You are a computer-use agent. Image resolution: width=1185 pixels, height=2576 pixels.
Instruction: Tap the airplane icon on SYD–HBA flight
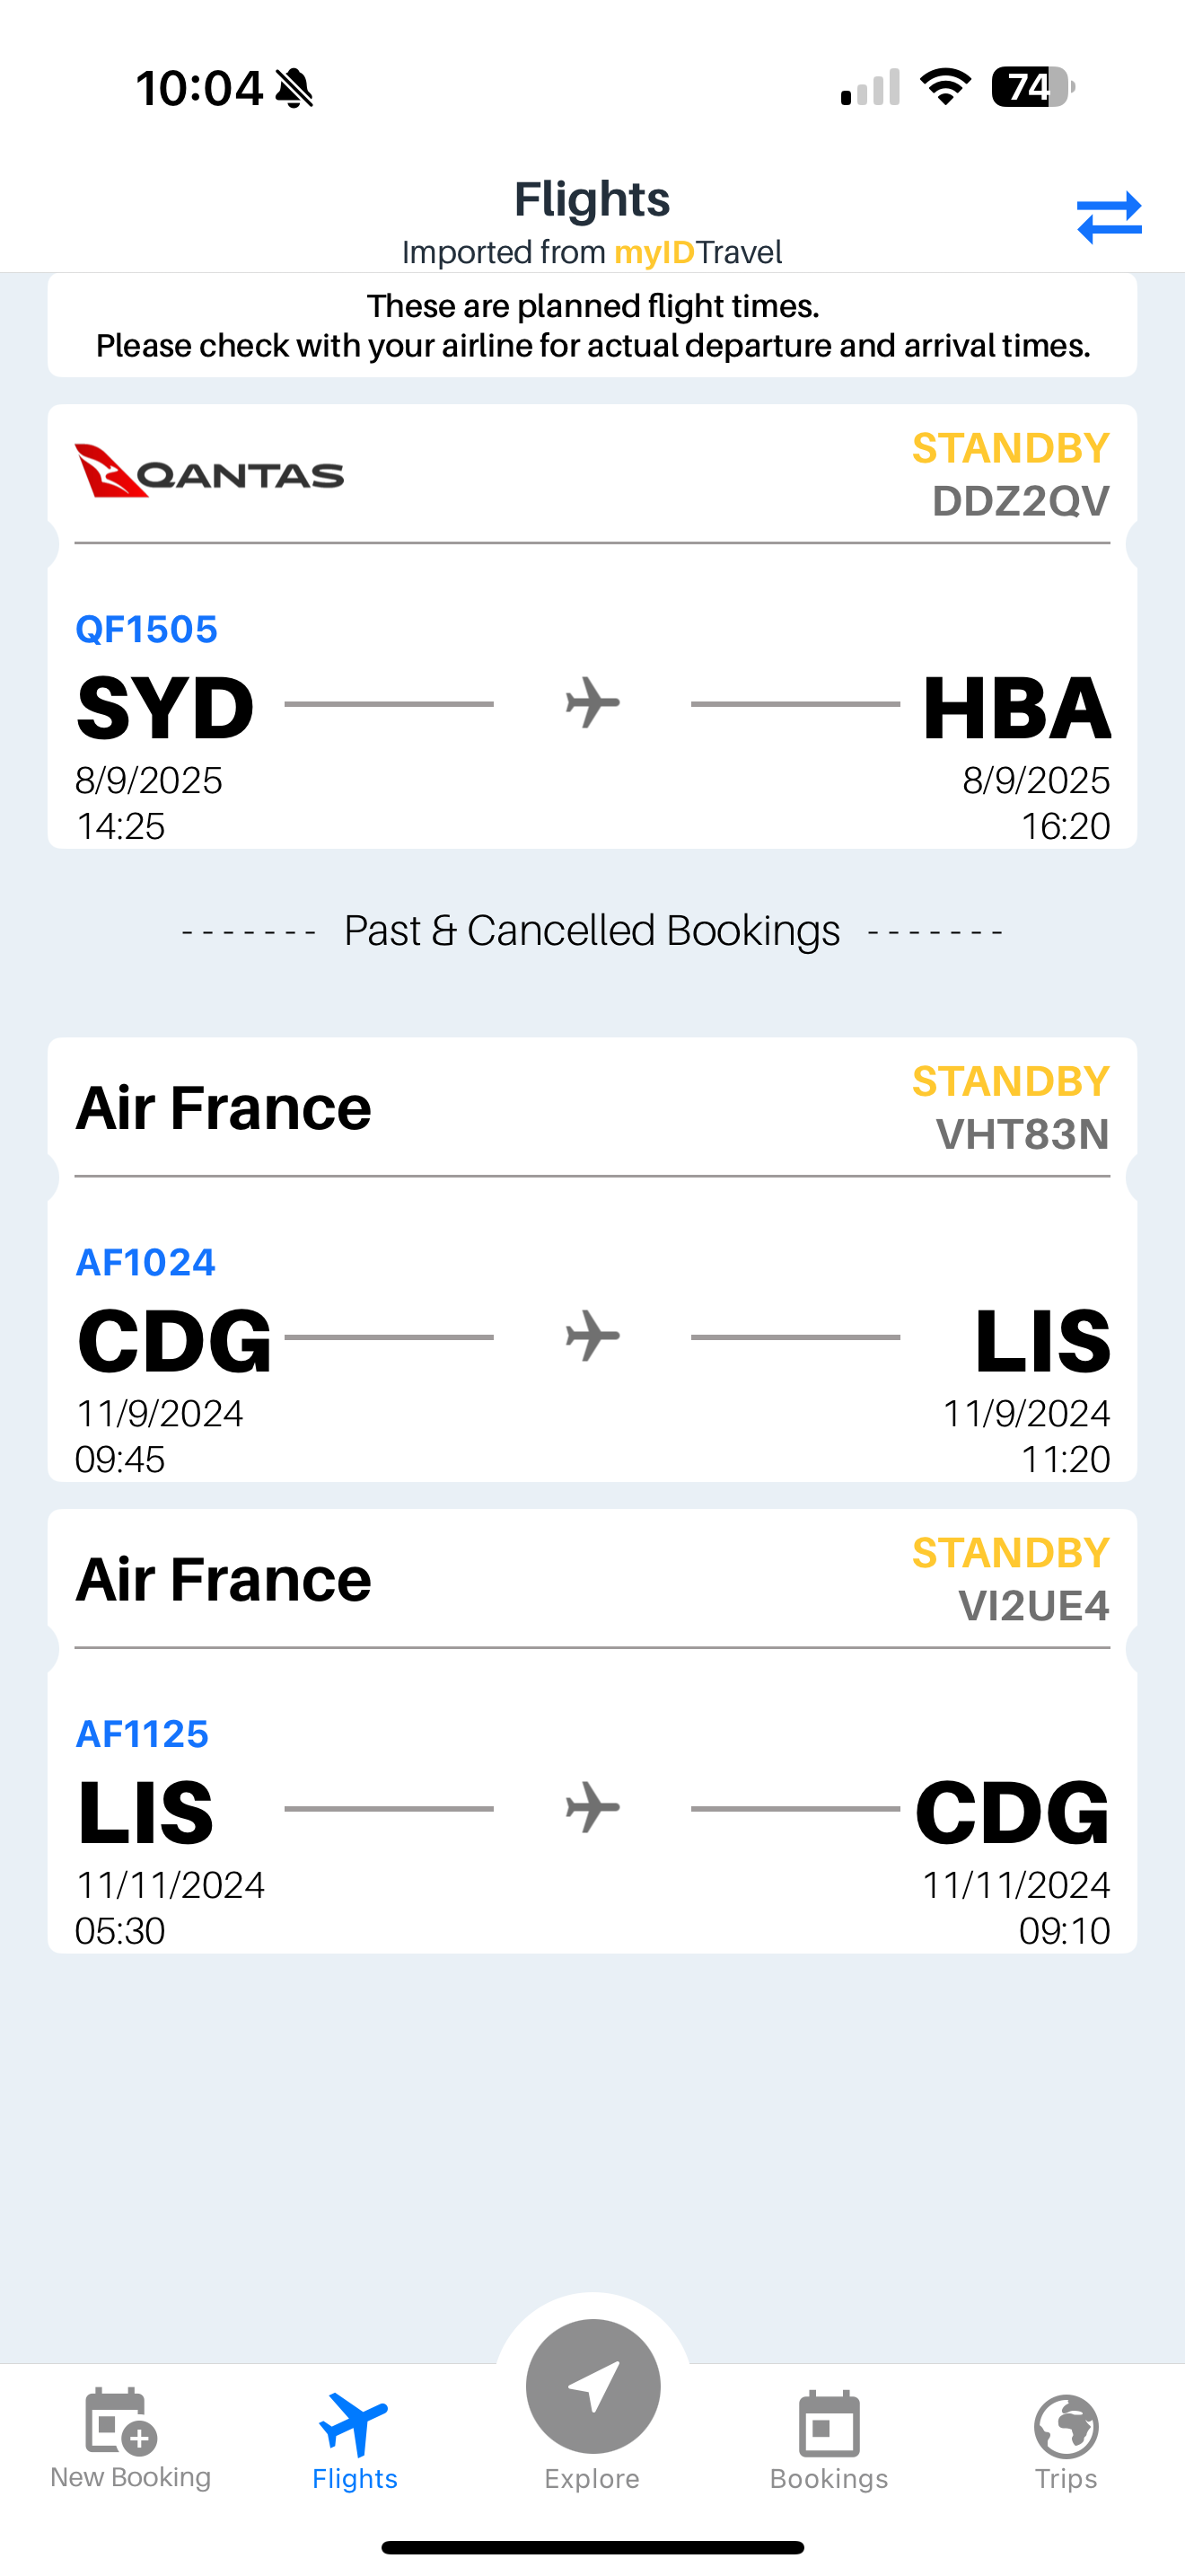(592, 703)
